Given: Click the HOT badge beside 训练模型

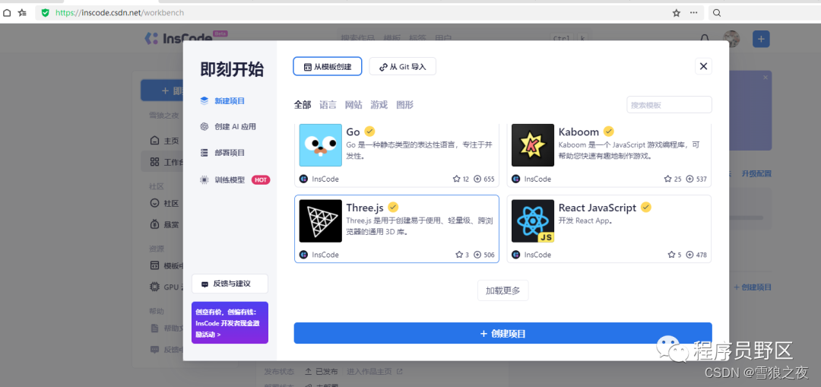Looking at the screenshot, I should (x=261, y=179).
